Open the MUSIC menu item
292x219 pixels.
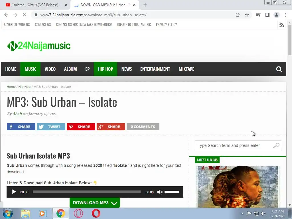pos(30,69)
